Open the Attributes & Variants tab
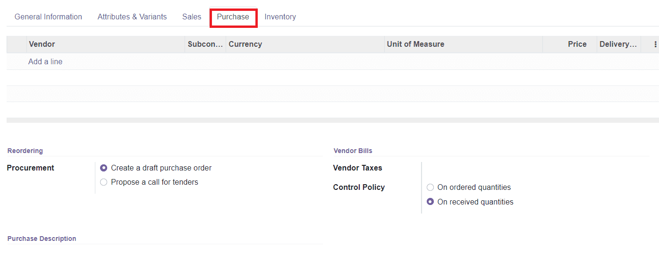 [x=132, y=17]
